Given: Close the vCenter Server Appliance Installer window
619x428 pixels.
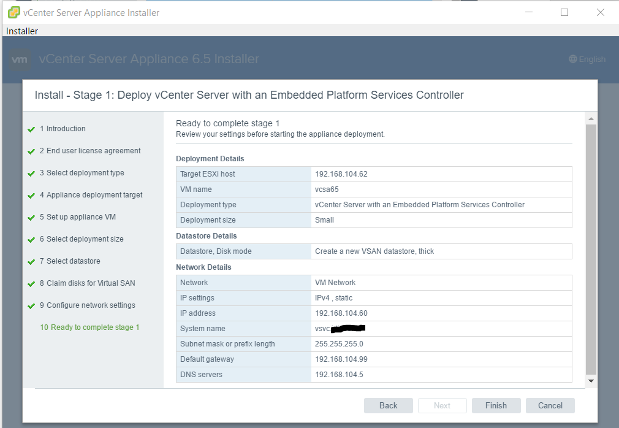Looking at the screenshot, I should 601,12.
